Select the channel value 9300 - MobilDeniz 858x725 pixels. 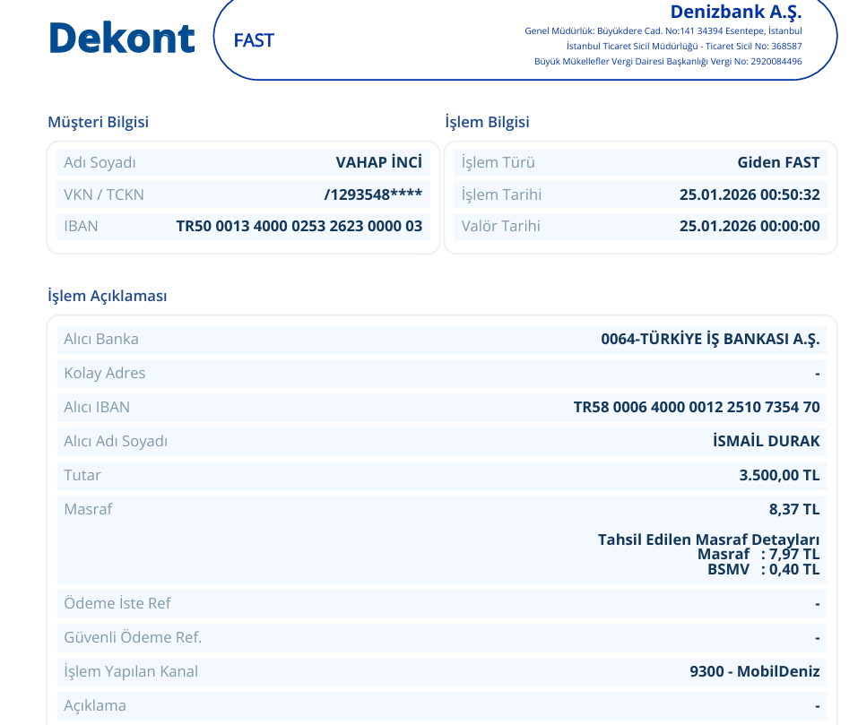click(755, 671)
